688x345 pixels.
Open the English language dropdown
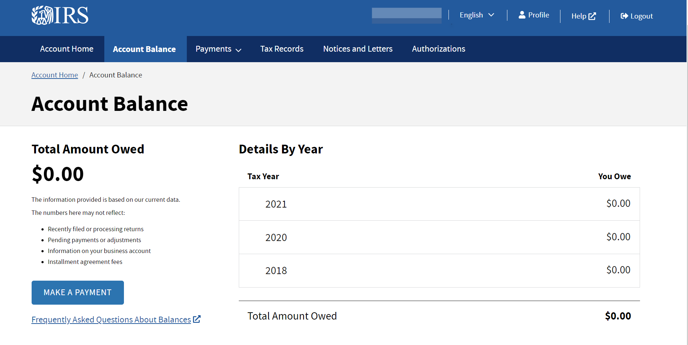pyautogui.click(x=477, y=15)
